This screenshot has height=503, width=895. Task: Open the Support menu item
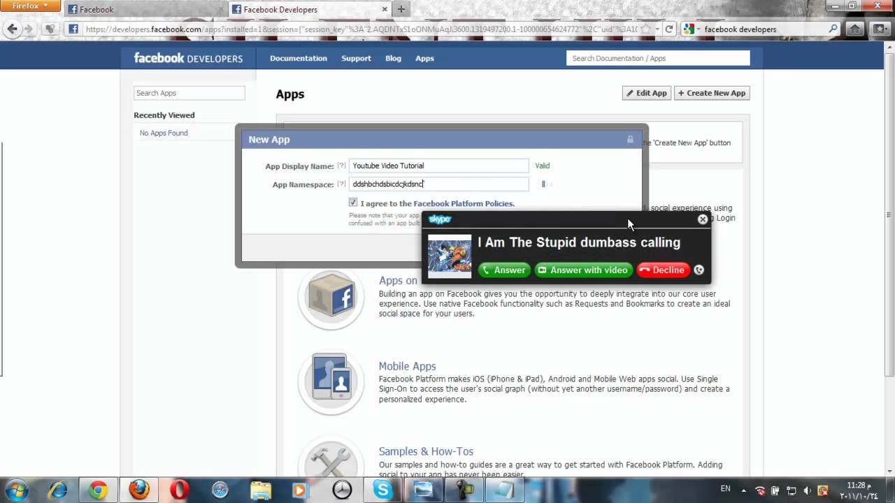356,59
